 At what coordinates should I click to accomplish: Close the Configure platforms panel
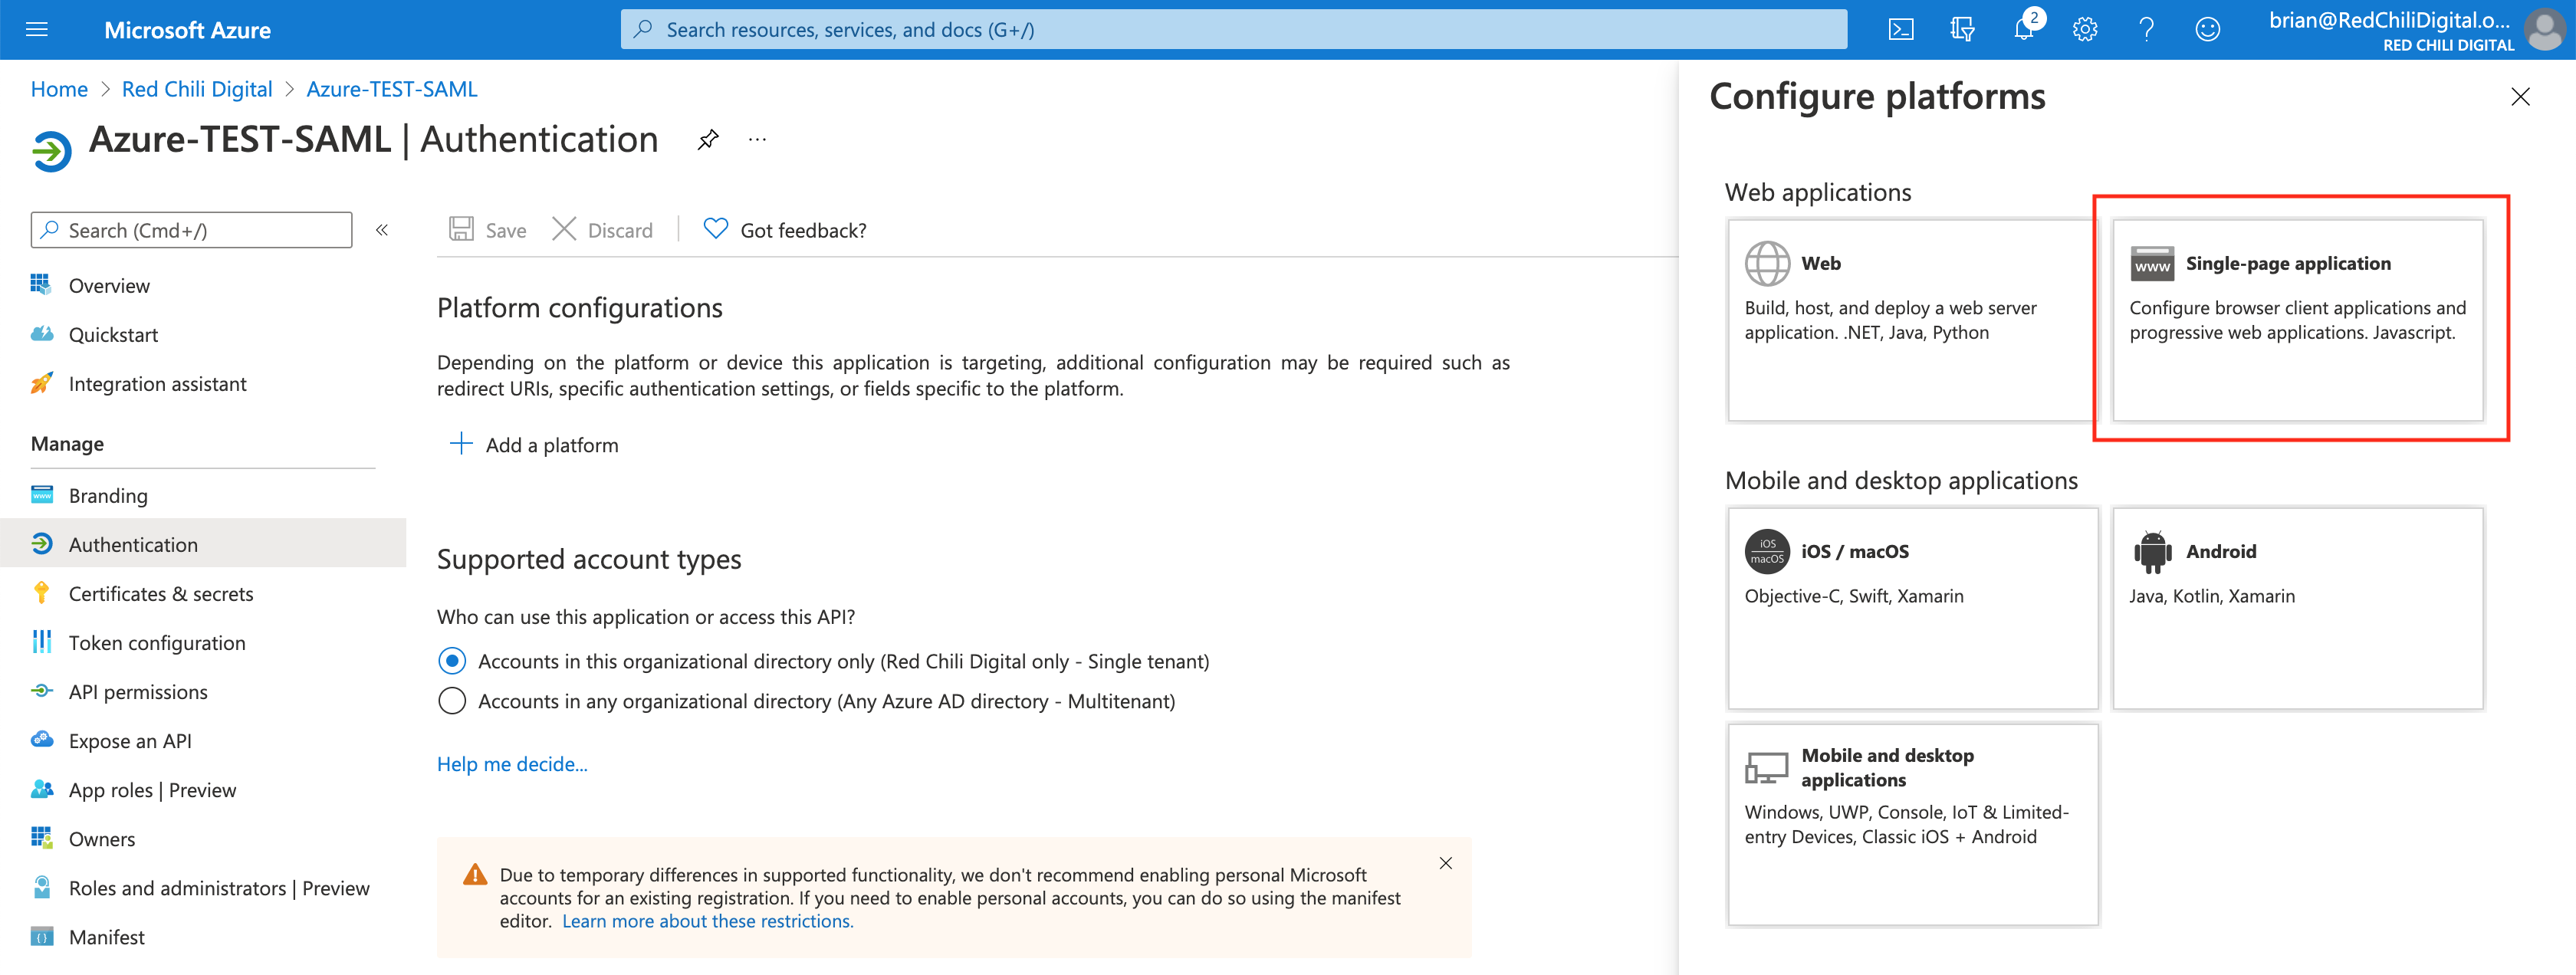pos(2520,97)
